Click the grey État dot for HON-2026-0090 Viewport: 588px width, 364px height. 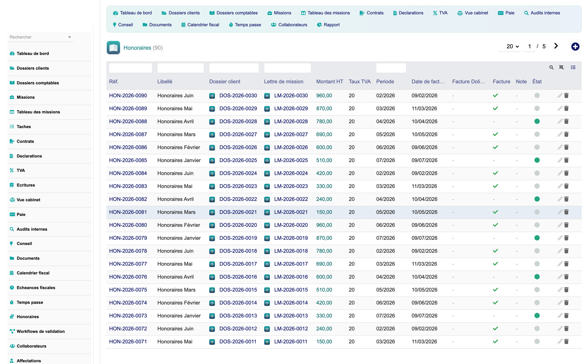click(x=537, y=95)
